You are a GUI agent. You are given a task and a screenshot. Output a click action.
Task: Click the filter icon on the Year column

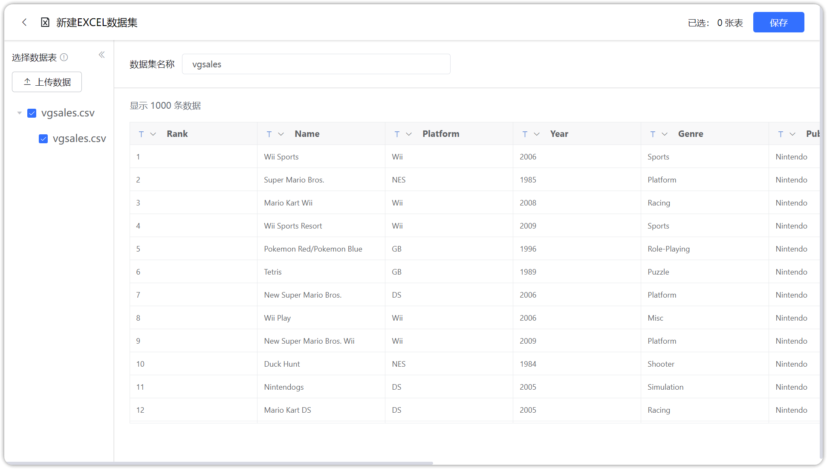click(525, 134)
